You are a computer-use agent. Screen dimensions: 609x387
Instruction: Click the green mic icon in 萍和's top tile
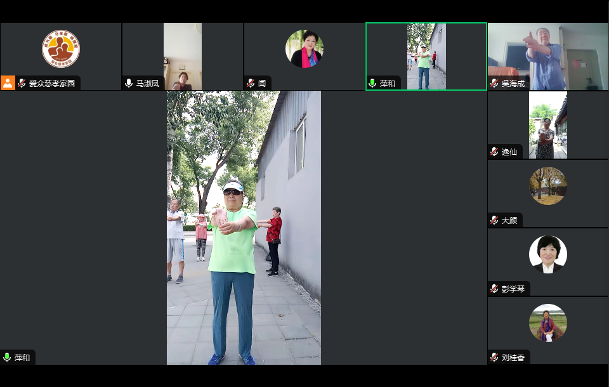pyautogui.click(x=372, y=83)
